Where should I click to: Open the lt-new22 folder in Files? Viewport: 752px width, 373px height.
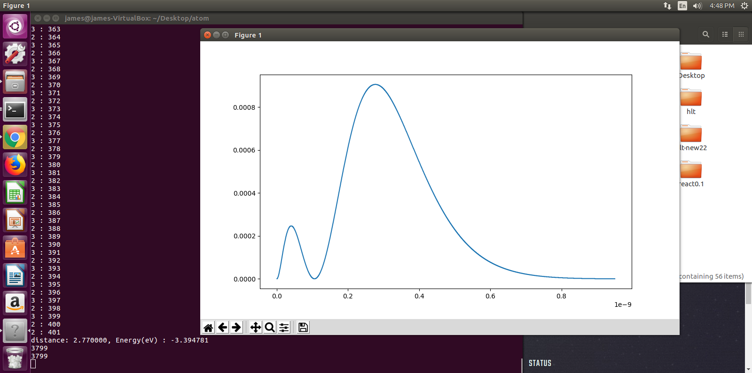[693, 138]
